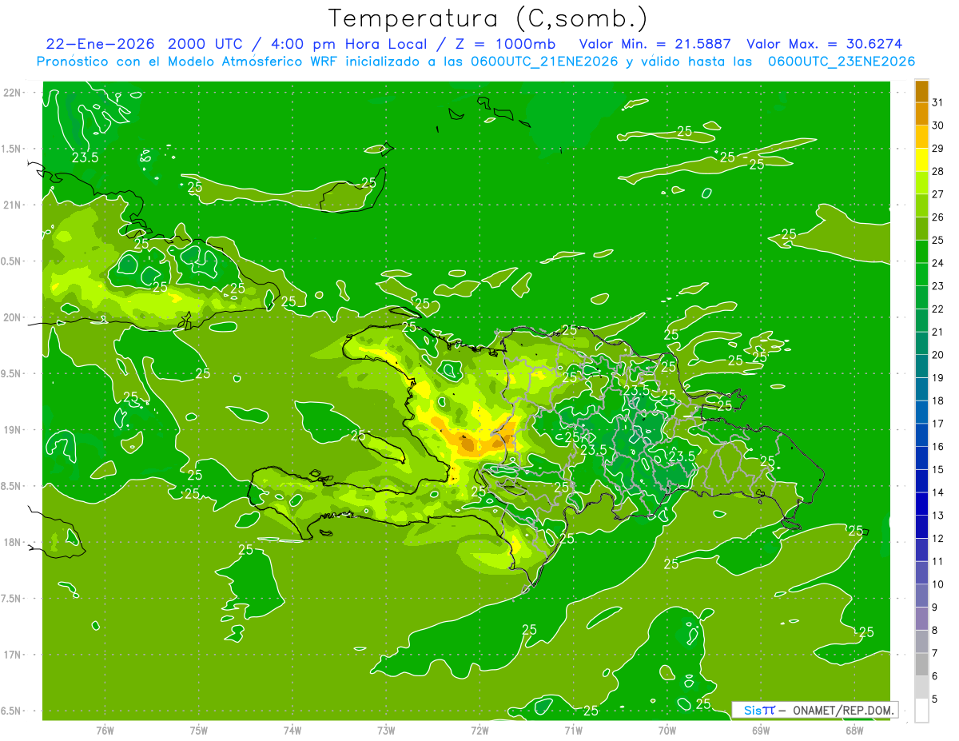959x741 pixels.
Task: Click the "76W" longitude axis label
Action: [x=105, y=731]
